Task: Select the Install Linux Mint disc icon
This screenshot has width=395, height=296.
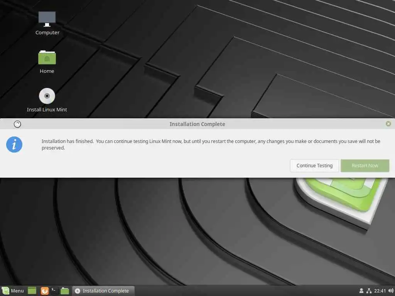Action: tap(47, 96)
